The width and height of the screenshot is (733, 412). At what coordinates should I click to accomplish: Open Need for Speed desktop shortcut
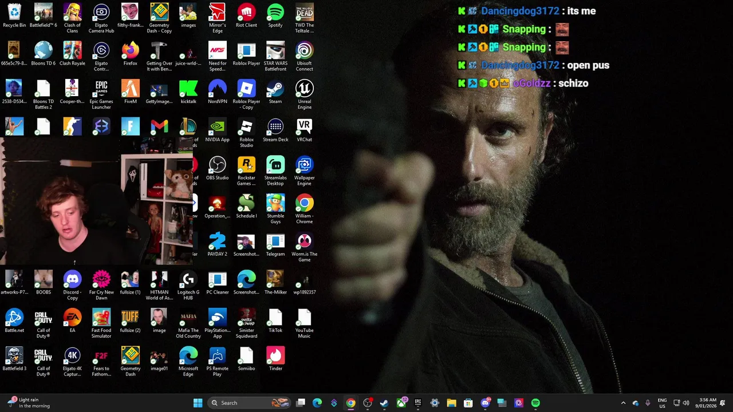(217, 57)
